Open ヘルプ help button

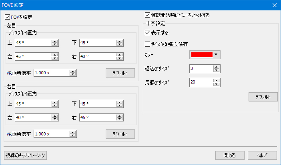click(x=263, y=155)
